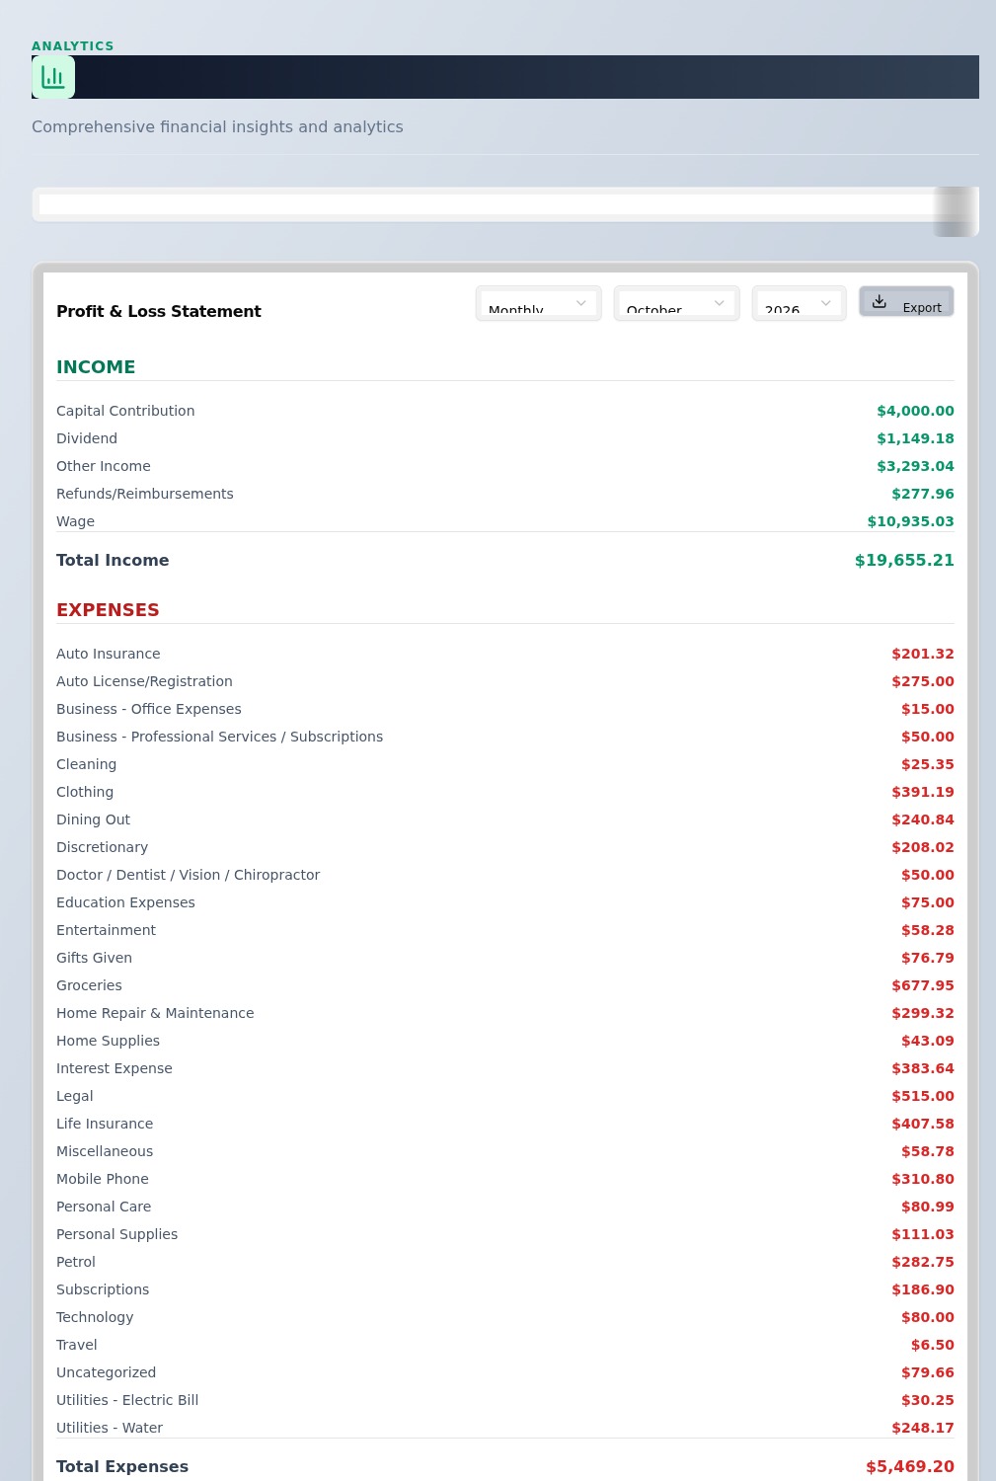
Task: Click the Total Income value $19,655.21
Action: coord(904,560)
